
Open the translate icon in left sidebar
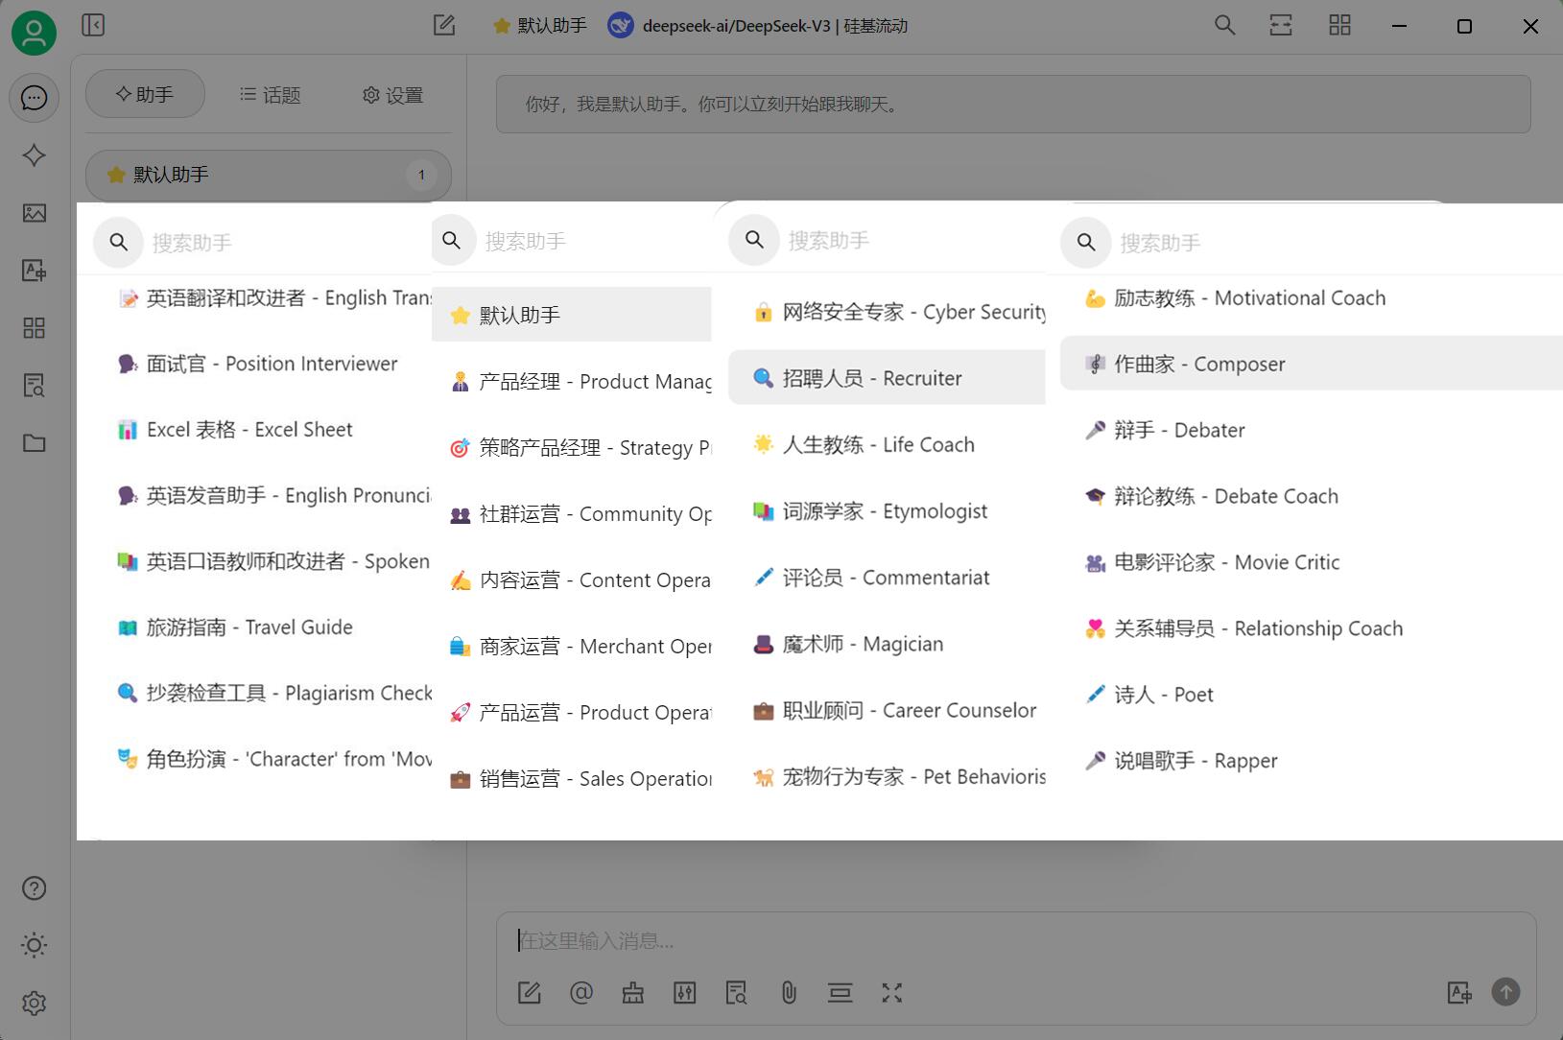[x=35, y=271]
